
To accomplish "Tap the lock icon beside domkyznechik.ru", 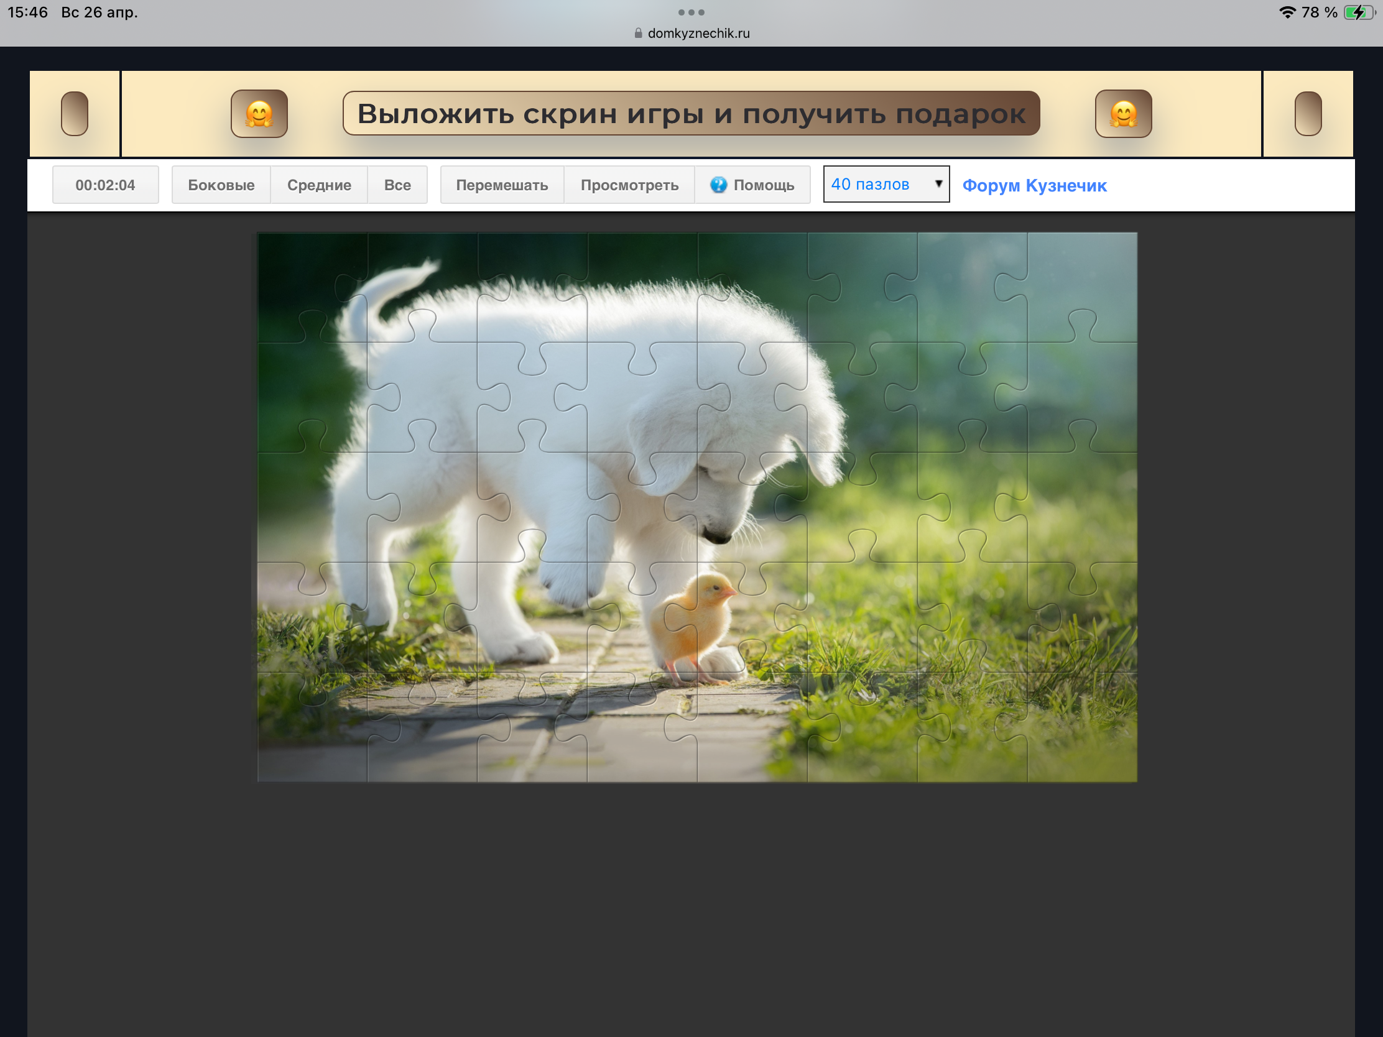I will click(x=638, y=33).
